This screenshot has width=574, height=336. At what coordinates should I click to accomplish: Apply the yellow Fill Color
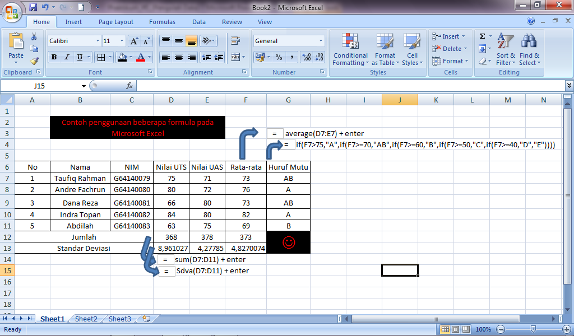(x=122, y=57)
